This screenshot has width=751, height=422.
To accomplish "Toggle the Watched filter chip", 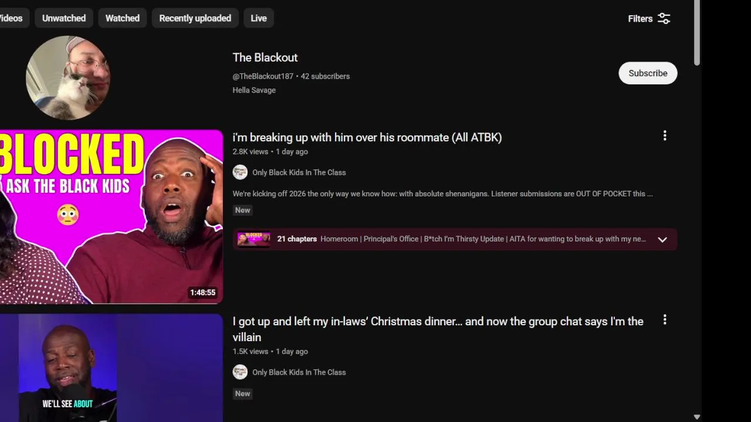I will click(123, 18).
